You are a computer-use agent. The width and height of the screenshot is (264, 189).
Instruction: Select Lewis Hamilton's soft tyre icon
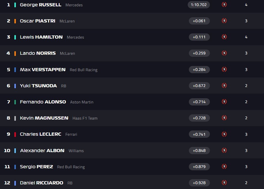pos(224,37)
